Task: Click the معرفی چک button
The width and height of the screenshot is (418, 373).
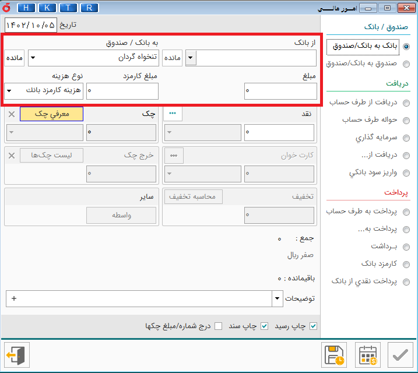Action: click(51, 114)
